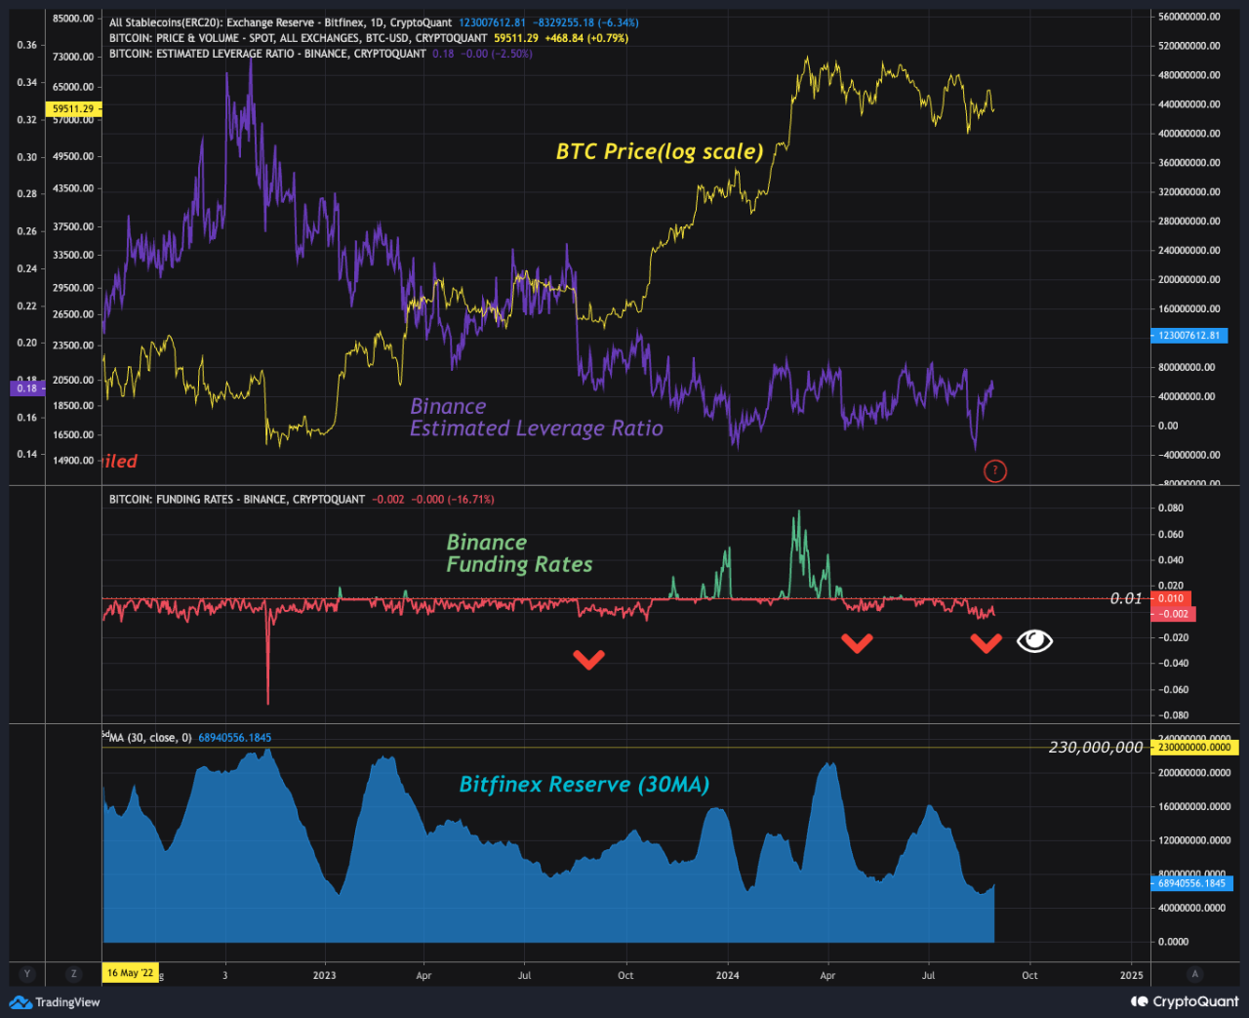Click the blue 123007612.81 reserve axis label
1249x1018 pixels.
pos(1189,336)
